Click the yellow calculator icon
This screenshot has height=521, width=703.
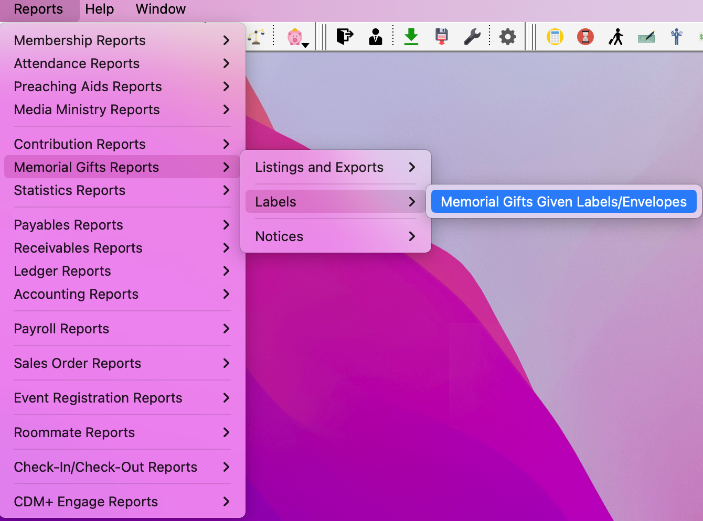point(555,37)
